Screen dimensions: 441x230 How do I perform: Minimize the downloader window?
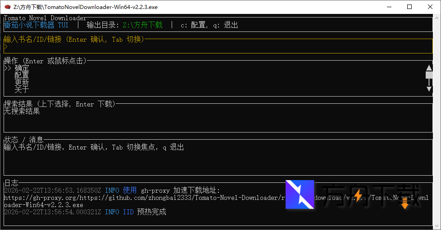pyautogui.click(x=388, y=7)
